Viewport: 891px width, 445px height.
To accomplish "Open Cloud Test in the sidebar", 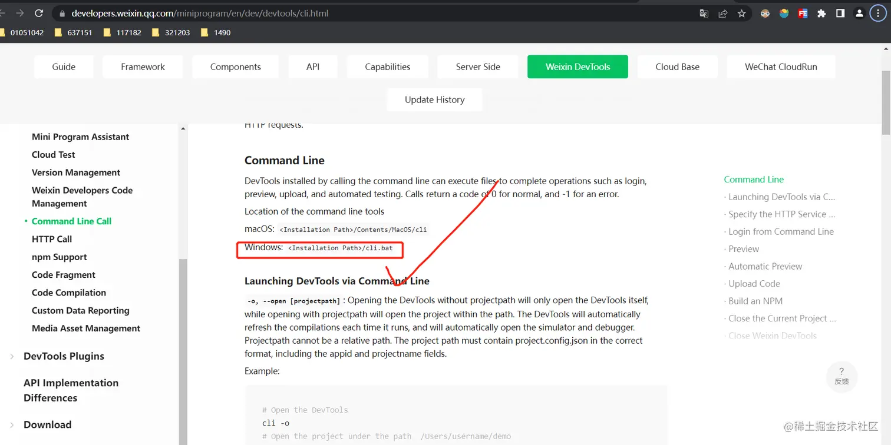I will tap(54, 154).
